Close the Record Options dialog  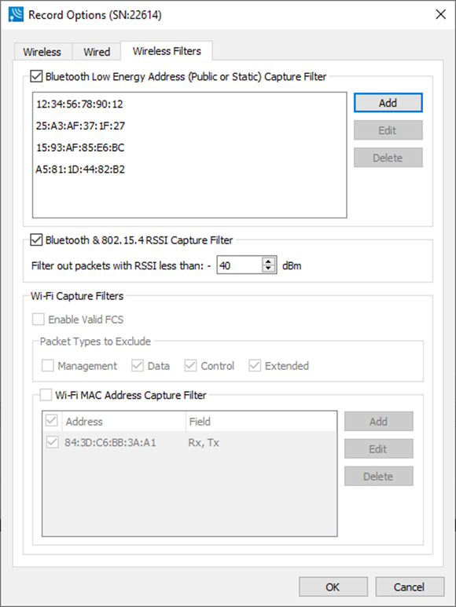tap(440, 14)
